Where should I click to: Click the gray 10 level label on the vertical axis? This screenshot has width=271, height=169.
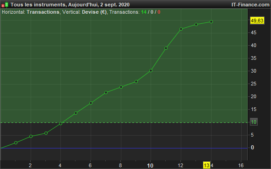254,122
